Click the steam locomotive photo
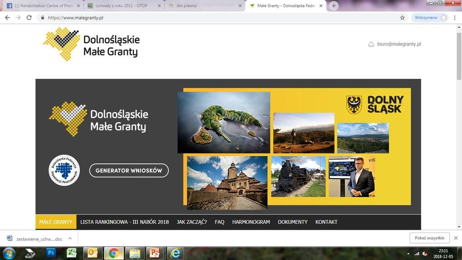Screen dimensions: 462x260 (x=298, y=176)
